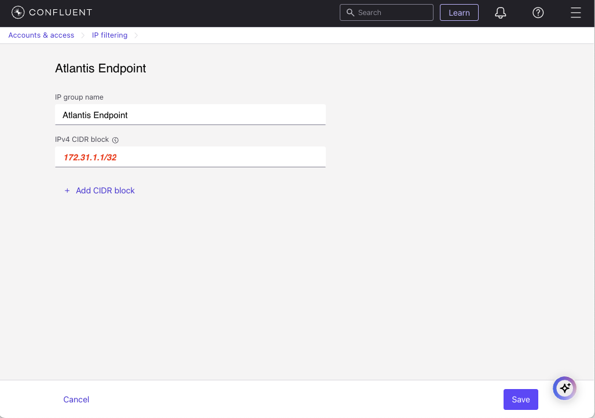Click the IP group name label
This screenshot has width=595, height=418.
(x=79, y=97)
